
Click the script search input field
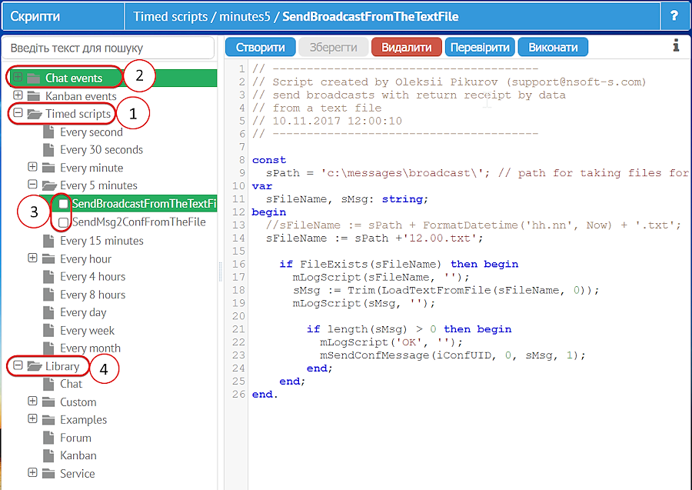(x=108, y=48)
